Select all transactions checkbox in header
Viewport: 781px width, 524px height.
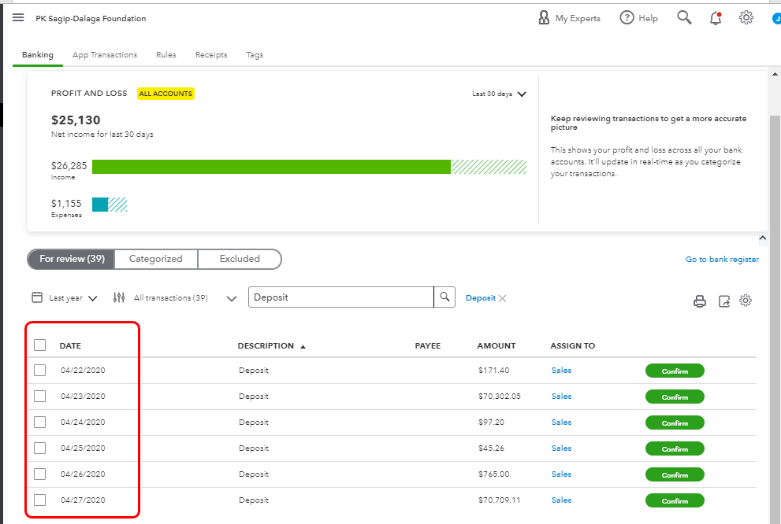40,345
